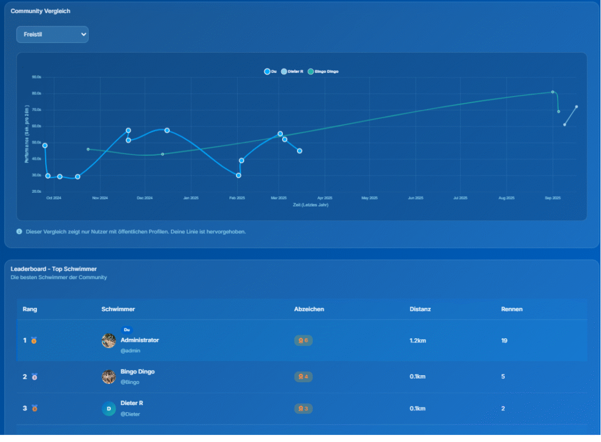The width and height of the screenshot is (601, 442).
Task: Click Dieter R's badge count showing 3
Action: pos(303,409)
